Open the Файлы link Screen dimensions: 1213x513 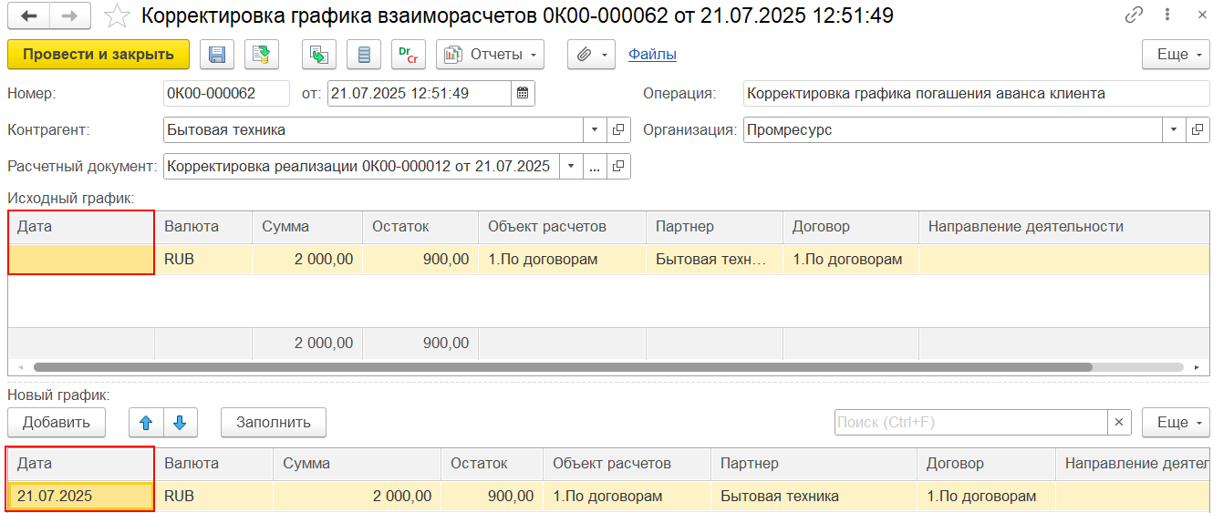(x=652, y=55)
